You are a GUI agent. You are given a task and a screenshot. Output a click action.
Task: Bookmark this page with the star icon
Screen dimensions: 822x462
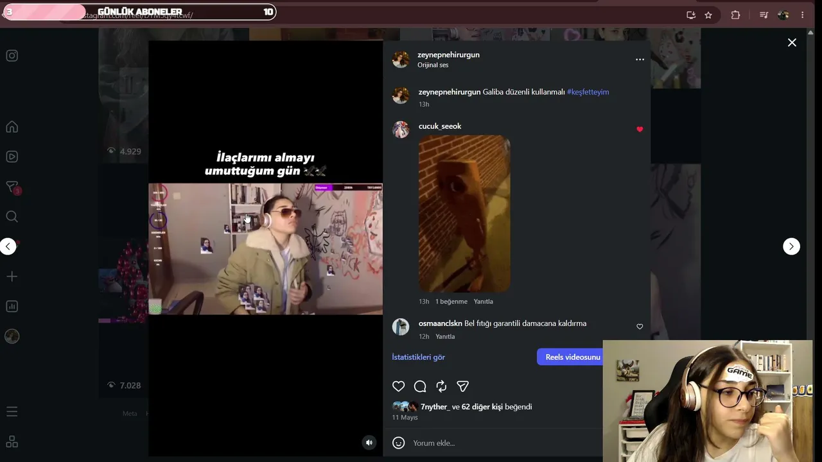(708, 15)
